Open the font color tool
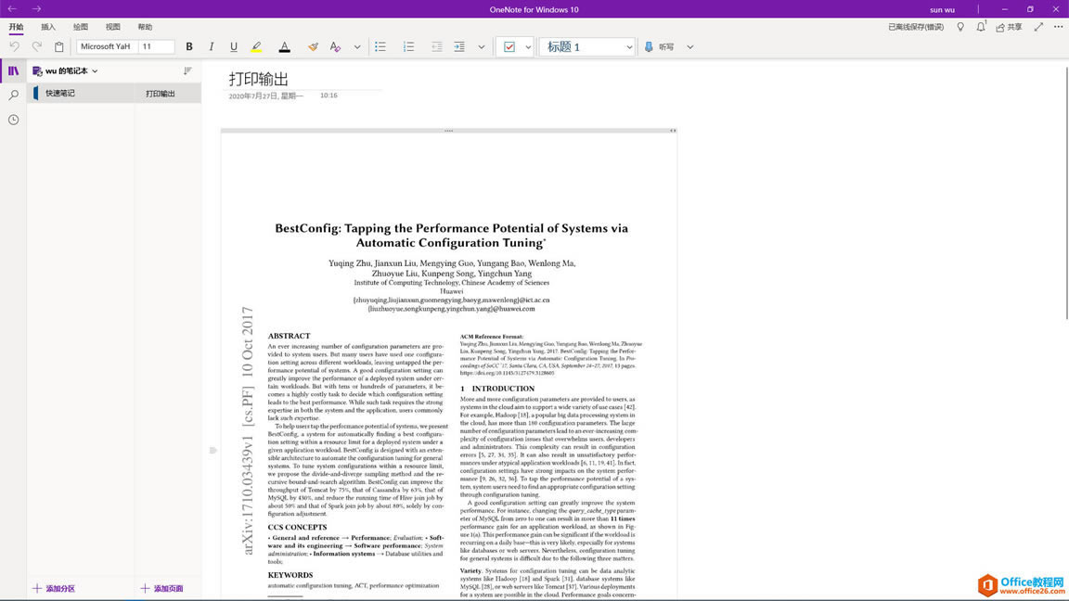Screen dimensions: 1069x601 coord(284,45)
